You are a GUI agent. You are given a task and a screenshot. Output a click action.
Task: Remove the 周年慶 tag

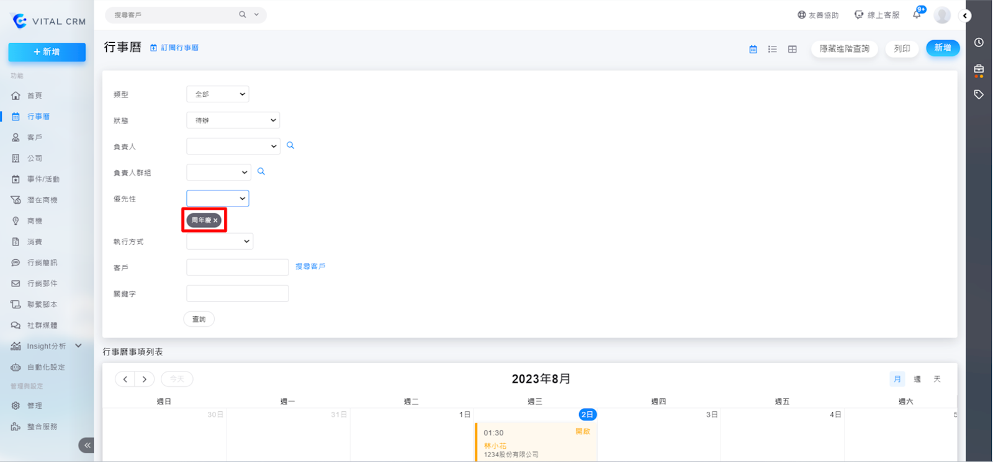(215, 220)
